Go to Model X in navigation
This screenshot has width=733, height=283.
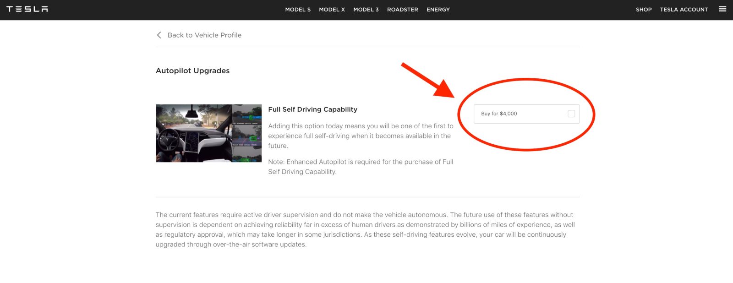(332, 10)
